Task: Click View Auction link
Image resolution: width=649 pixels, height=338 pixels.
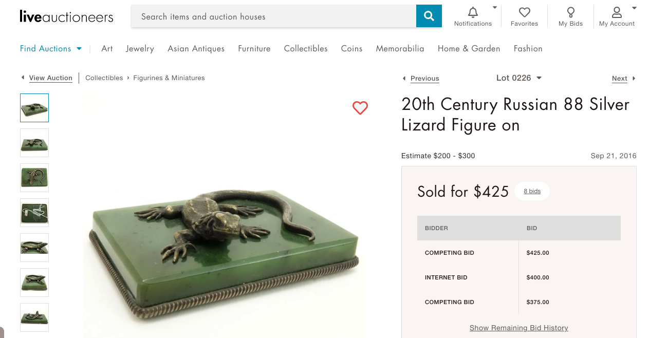Action: point(50,78)
